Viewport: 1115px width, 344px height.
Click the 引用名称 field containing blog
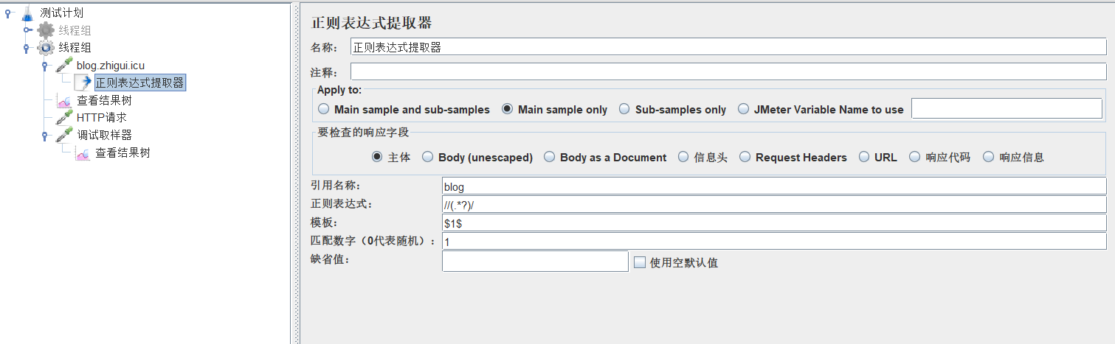[774, 186]
